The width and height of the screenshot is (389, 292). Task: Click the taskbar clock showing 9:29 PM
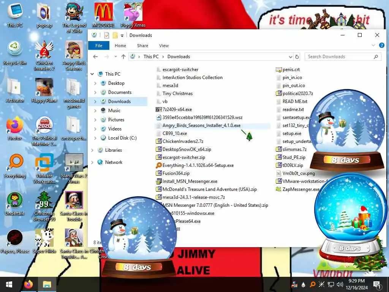point(356,284)
